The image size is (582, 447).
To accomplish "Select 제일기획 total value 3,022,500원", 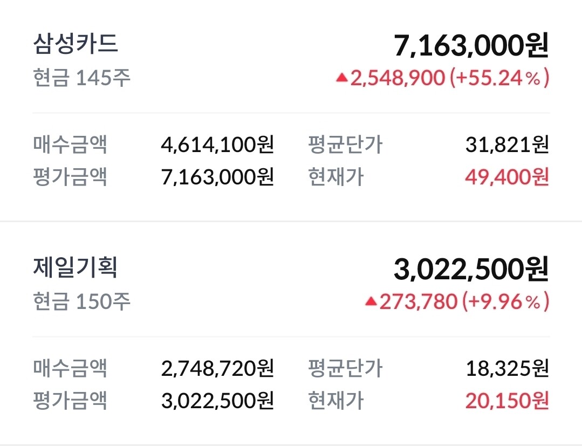I will [471, 270].
